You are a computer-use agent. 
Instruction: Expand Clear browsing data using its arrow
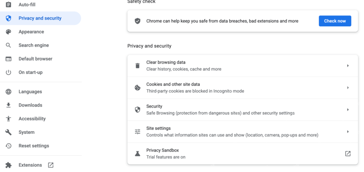(x=348, y=66)
